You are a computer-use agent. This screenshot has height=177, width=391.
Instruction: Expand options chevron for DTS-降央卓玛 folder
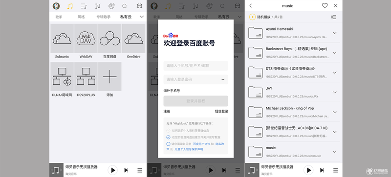click(x=335, y=73)
